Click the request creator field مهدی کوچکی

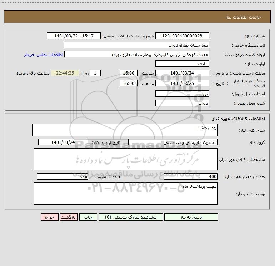click(x=137, y=54)
